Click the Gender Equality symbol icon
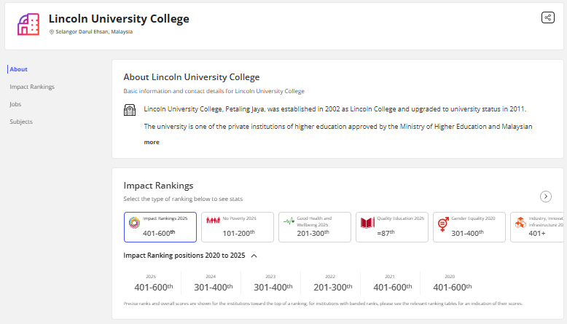Viewport: 567px width, 324px height. point(443,224)
